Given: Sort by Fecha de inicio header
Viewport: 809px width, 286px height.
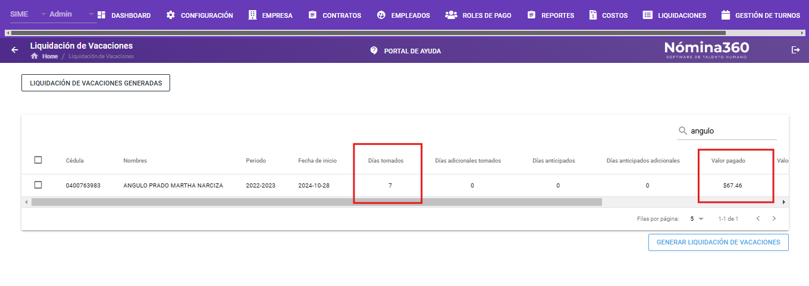Looking at the screenshot, I should pos(318,161).
